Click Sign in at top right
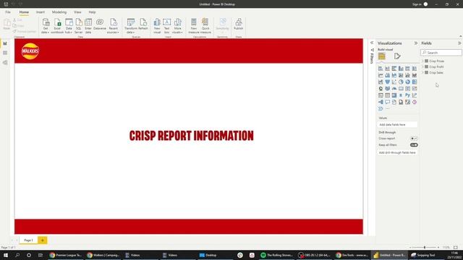463x260 pixels. (x=417, y=4)
